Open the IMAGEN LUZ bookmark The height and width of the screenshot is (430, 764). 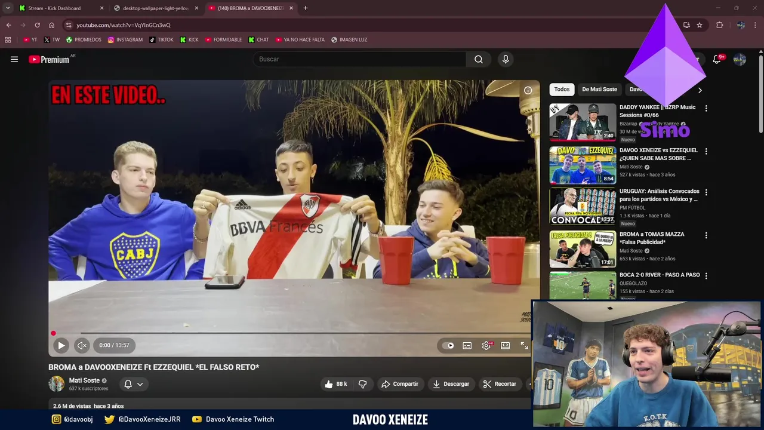349,40
